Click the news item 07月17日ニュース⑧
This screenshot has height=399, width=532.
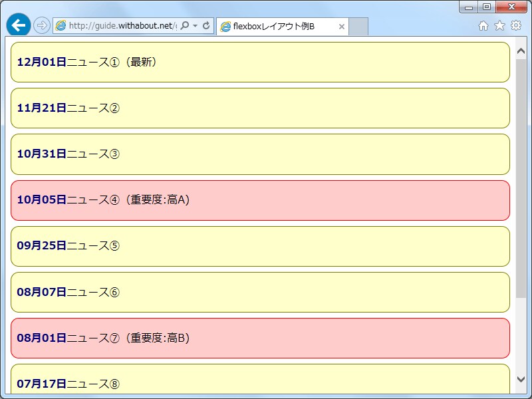tap(260, 379)
